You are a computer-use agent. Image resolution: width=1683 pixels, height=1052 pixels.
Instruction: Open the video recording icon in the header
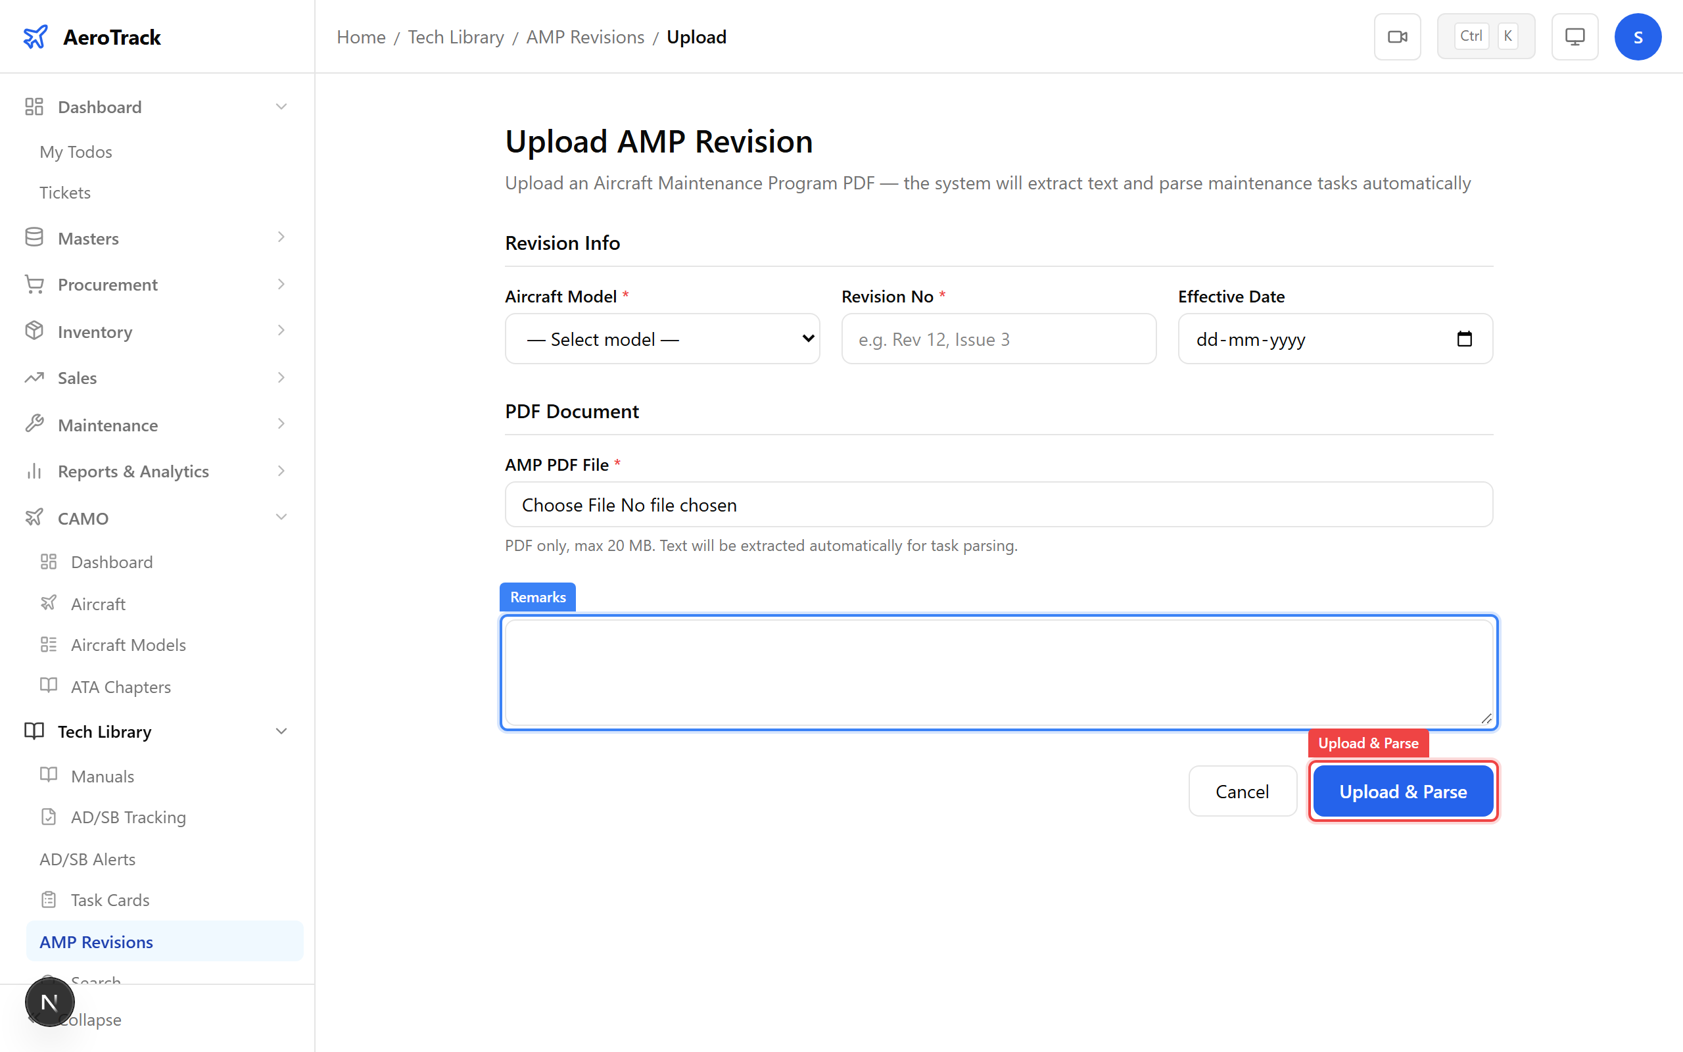click(x=1397, y=36)
